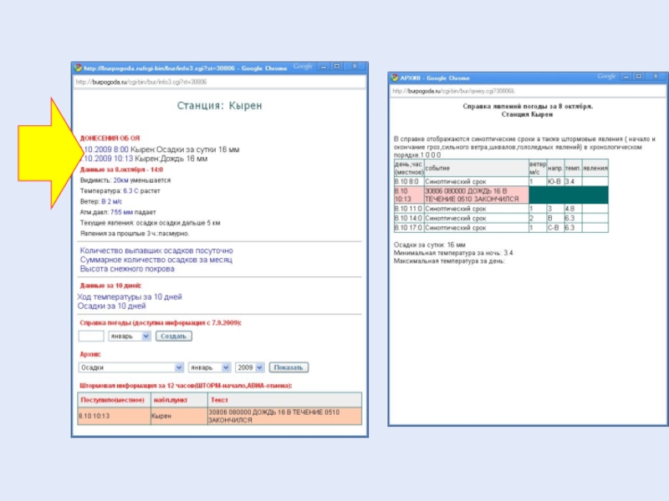Click the 8.10 14:0 time cell
Image resolution: width=669 pixels, height=501 pixels.
408,218
